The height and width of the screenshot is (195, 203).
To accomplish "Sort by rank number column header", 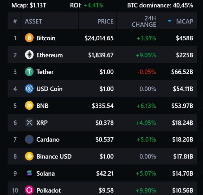I will pos(15,21).
